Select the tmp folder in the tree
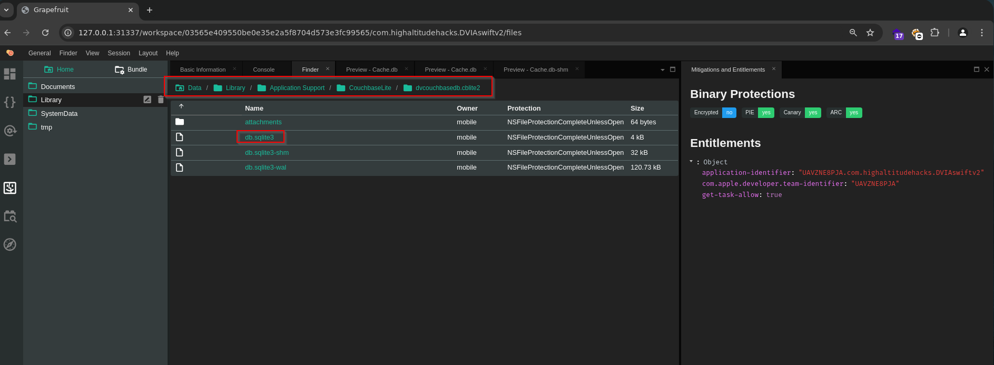Screen dimensions: 994x365 pos(46,127)
